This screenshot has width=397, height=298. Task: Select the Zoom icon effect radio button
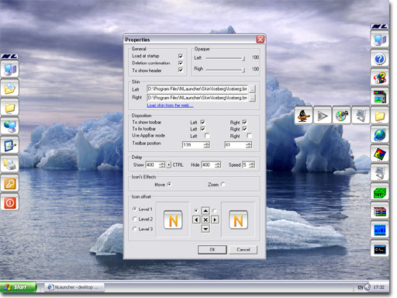coord(223,184)
